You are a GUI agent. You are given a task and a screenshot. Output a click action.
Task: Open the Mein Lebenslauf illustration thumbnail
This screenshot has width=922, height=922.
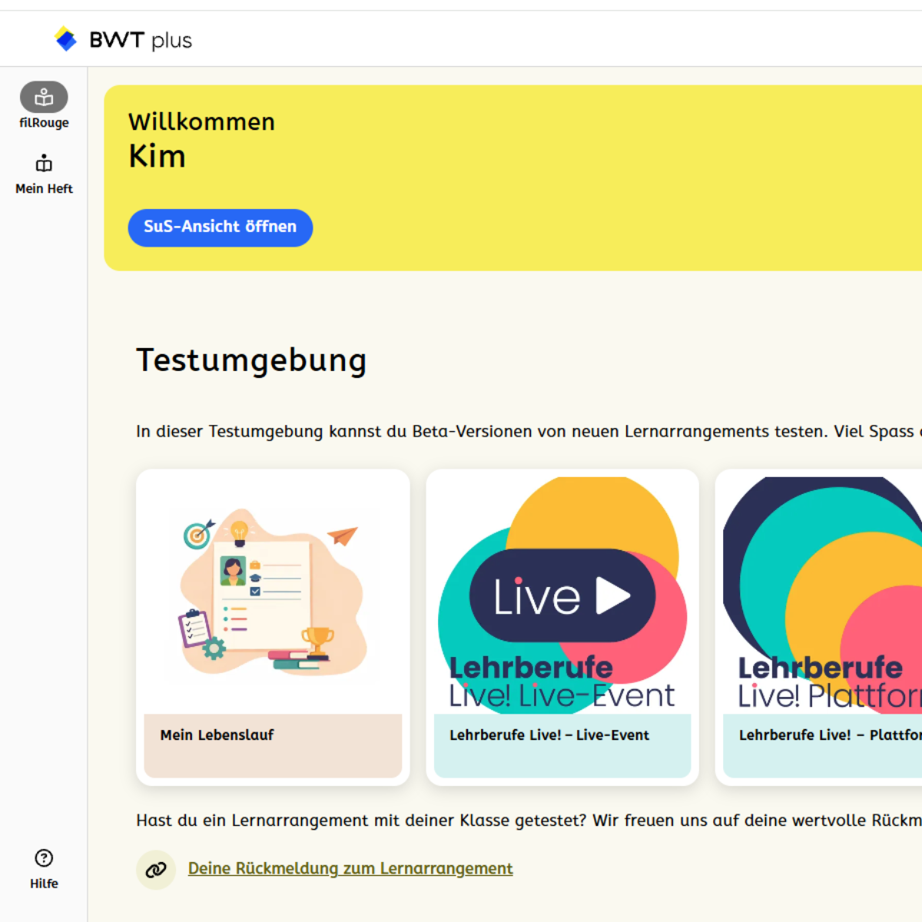tap(273, 593)
